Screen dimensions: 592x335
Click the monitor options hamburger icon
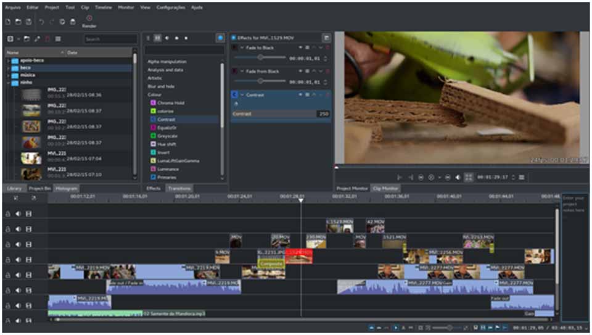click(522, 177)
